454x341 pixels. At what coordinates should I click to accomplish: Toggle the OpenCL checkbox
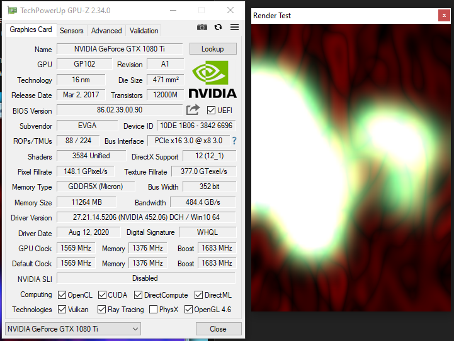(x=62, y=295)
